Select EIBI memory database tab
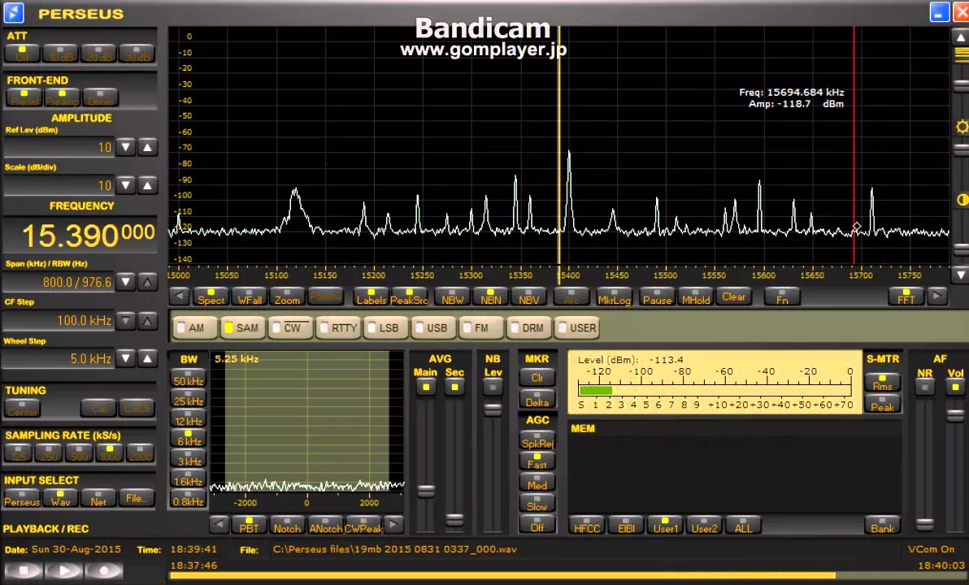This screenshot has height=585, width=969. 626,525
